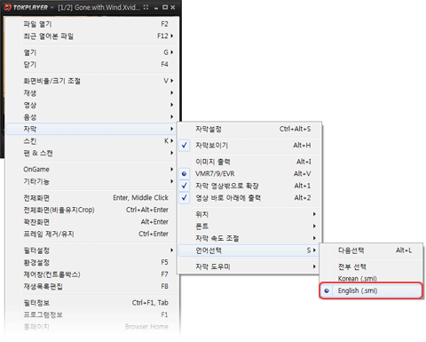Expand 자막 속도 조절 submenu
This screenshot has width=426, height=342.
(x=249, y=238)
